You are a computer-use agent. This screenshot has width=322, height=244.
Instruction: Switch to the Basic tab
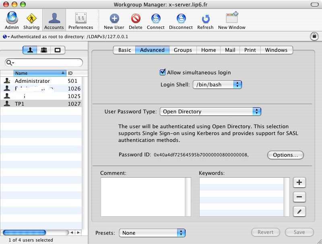(124, 50)
